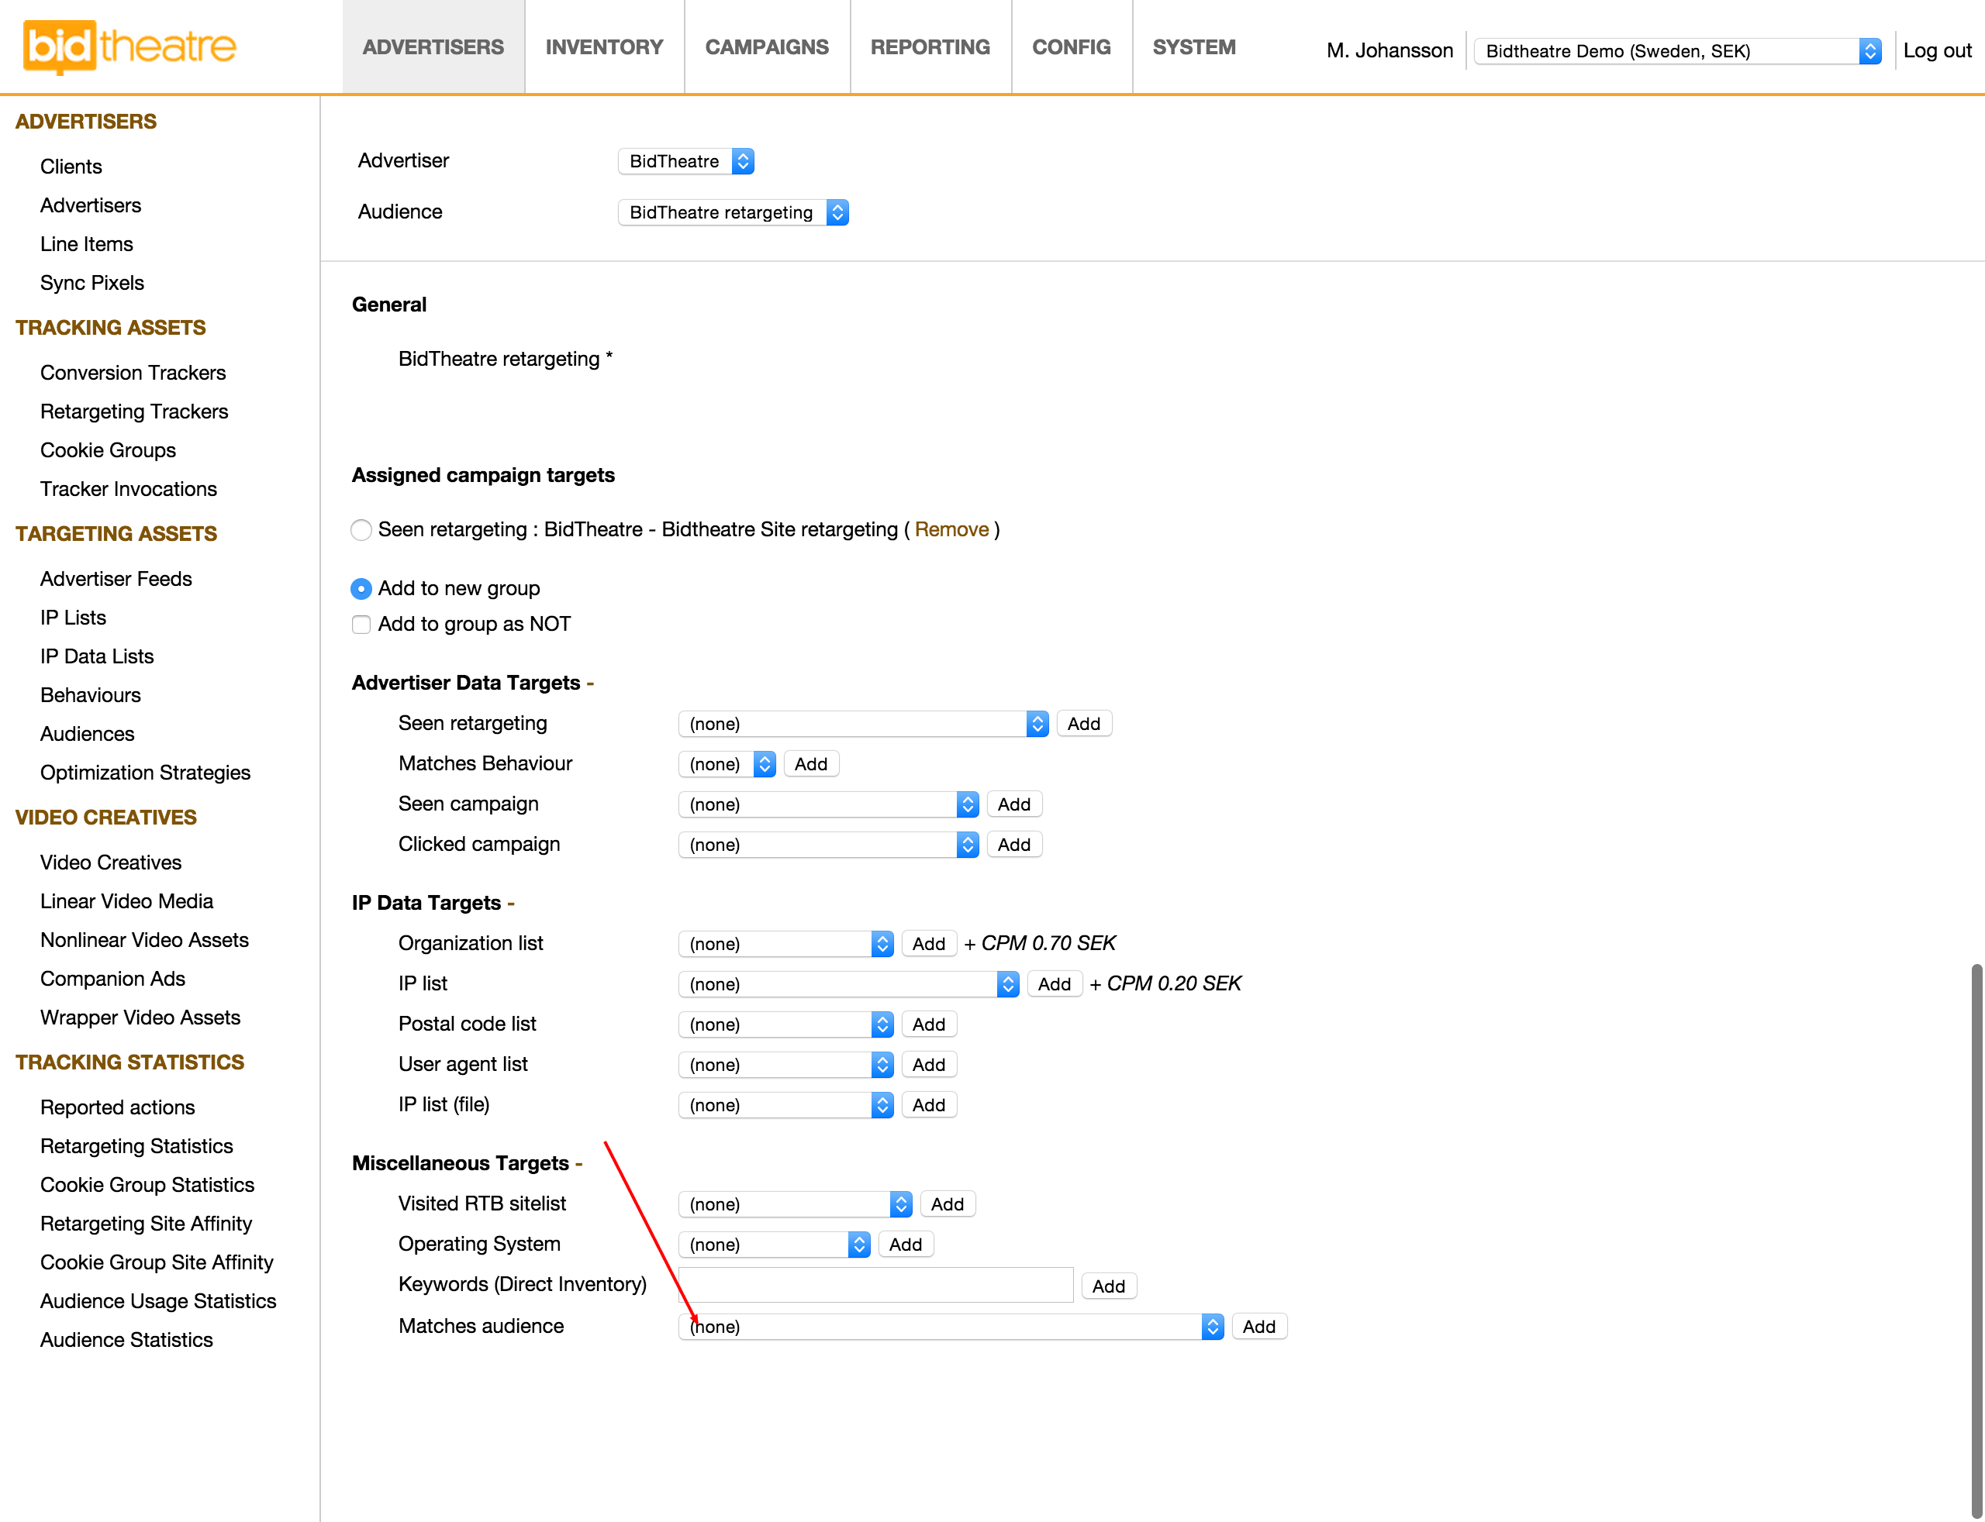Collapse Advertiser Data Targets section dash
This screenshot has width=1985, height=1522.
(591, 683)
